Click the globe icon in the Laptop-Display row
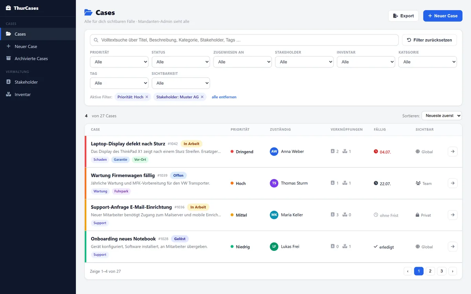 click(x=418, y=151)
